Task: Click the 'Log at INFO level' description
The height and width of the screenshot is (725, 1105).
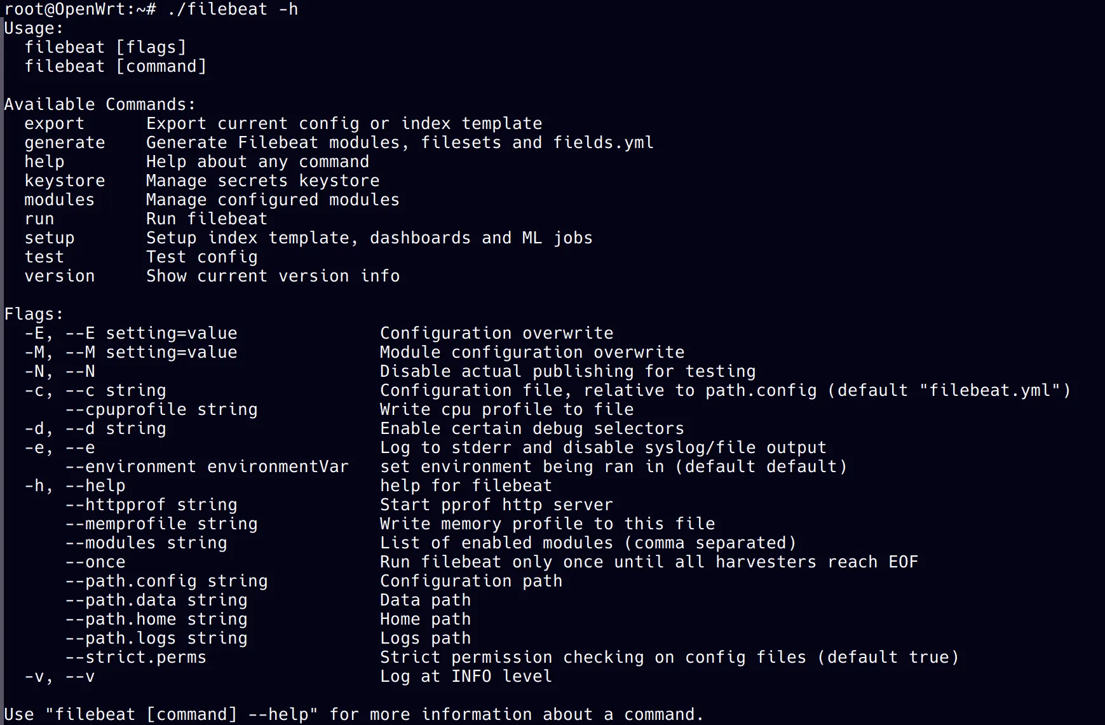Action: (466, 677)
